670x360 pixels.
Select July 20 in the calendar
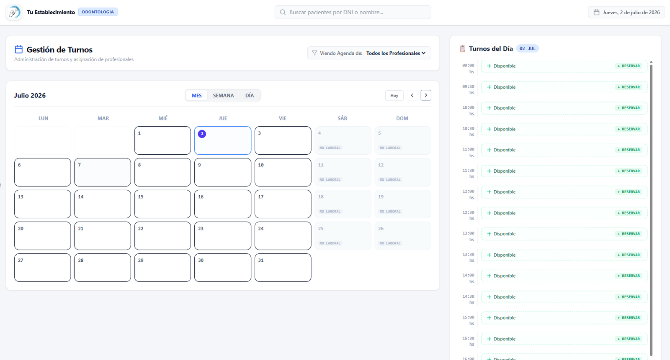[43, 236]
